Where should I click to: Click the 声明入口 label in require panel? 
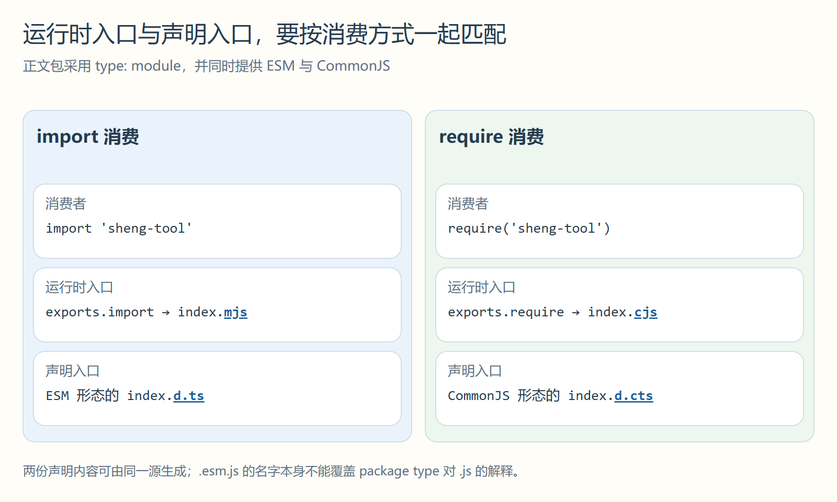(474, 371)
